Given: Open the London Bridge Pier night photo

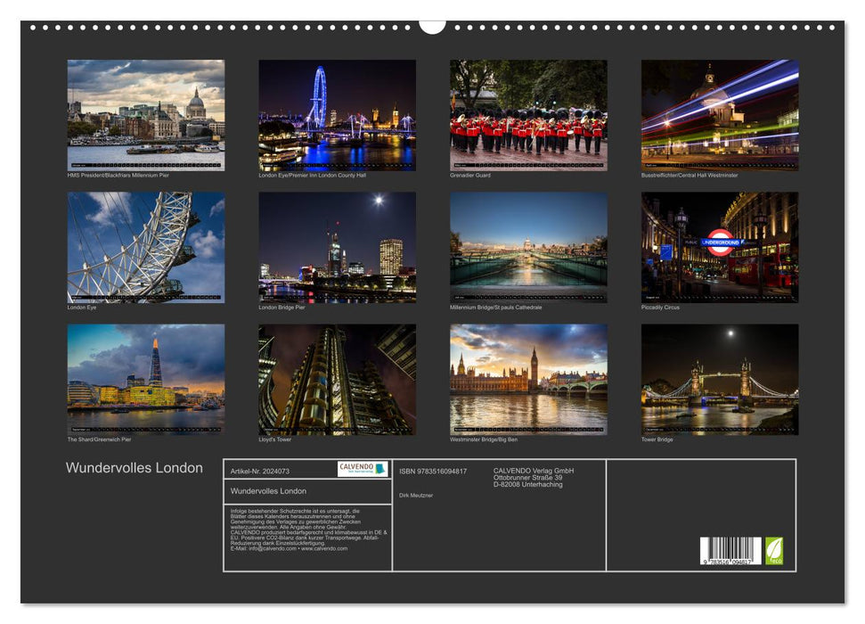Looking at the screenshot, I should [x=337, y=245].
